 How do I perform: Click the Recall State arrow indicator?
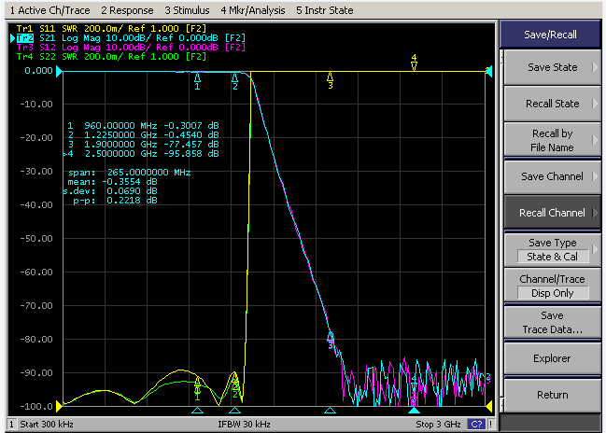pos(595,104)
